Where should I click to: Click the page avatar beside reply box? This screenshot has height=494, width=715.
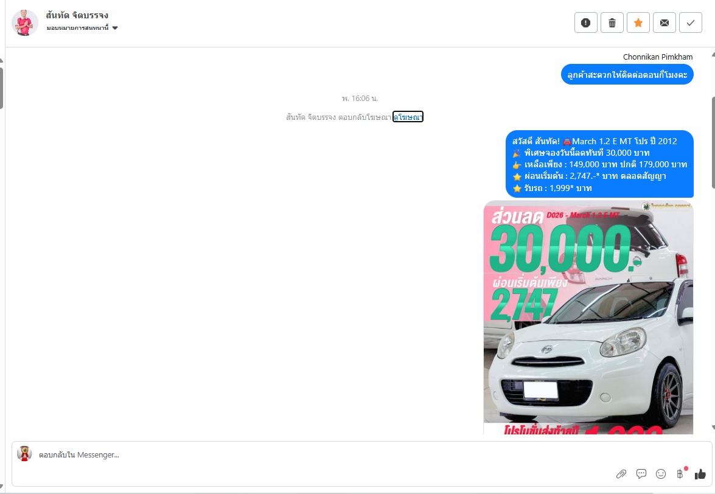pyautogui.click(x=24, y=453)
